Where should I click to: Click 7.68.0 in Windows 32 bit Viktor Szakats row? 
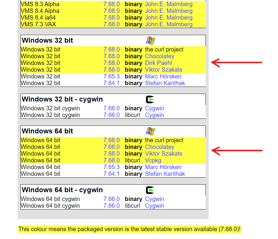click(111, 70)
